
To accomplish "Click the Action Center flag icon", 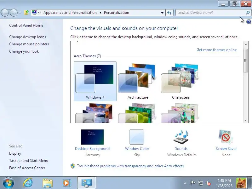I will (193, 183).
